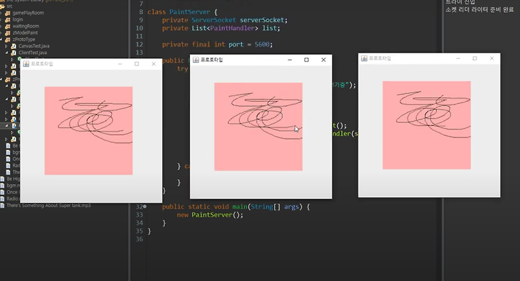Click Java icon in right 프로토타입 window title

point(365,58)
